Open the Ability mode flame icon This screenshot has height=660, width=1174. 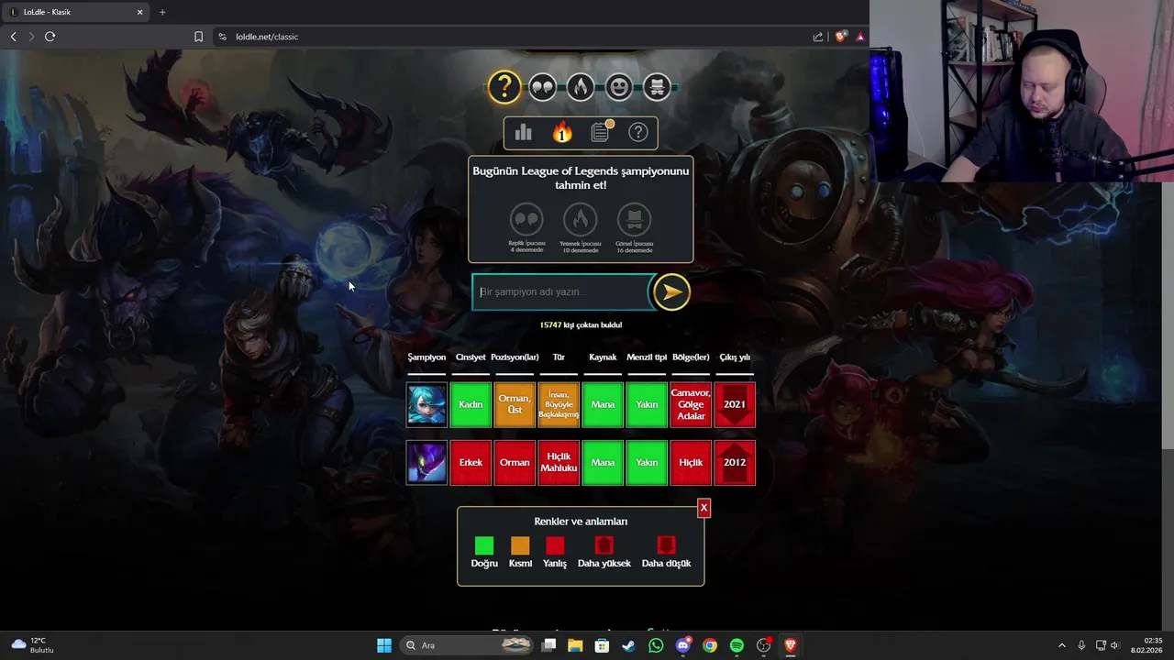coord(580,87)
